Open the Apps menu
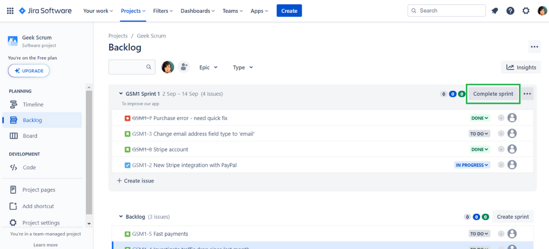The height and width of the screenshot is (249, 549). [259, 11]
